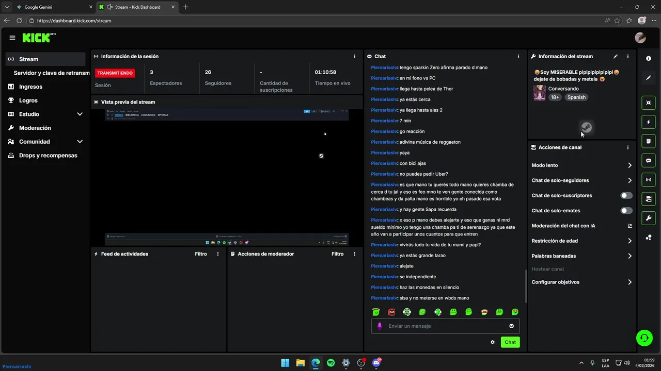Open Discord from the taskbar

(376, 363)
